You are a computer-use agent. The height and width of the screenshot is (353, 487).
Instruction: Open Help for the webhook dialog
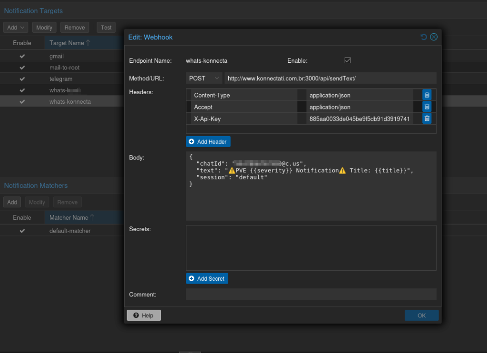tap(144, 315)
